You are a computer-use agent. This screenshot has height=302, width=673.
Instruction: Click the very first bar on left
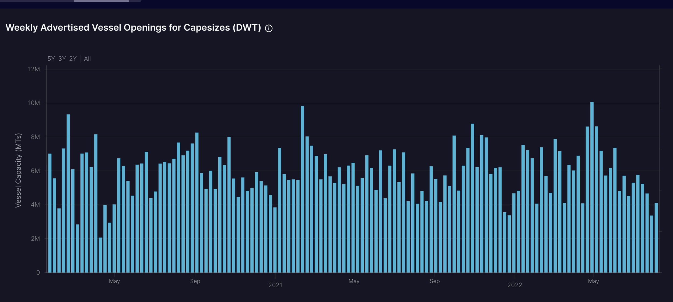pyautogui.click(x=50, y=215)
